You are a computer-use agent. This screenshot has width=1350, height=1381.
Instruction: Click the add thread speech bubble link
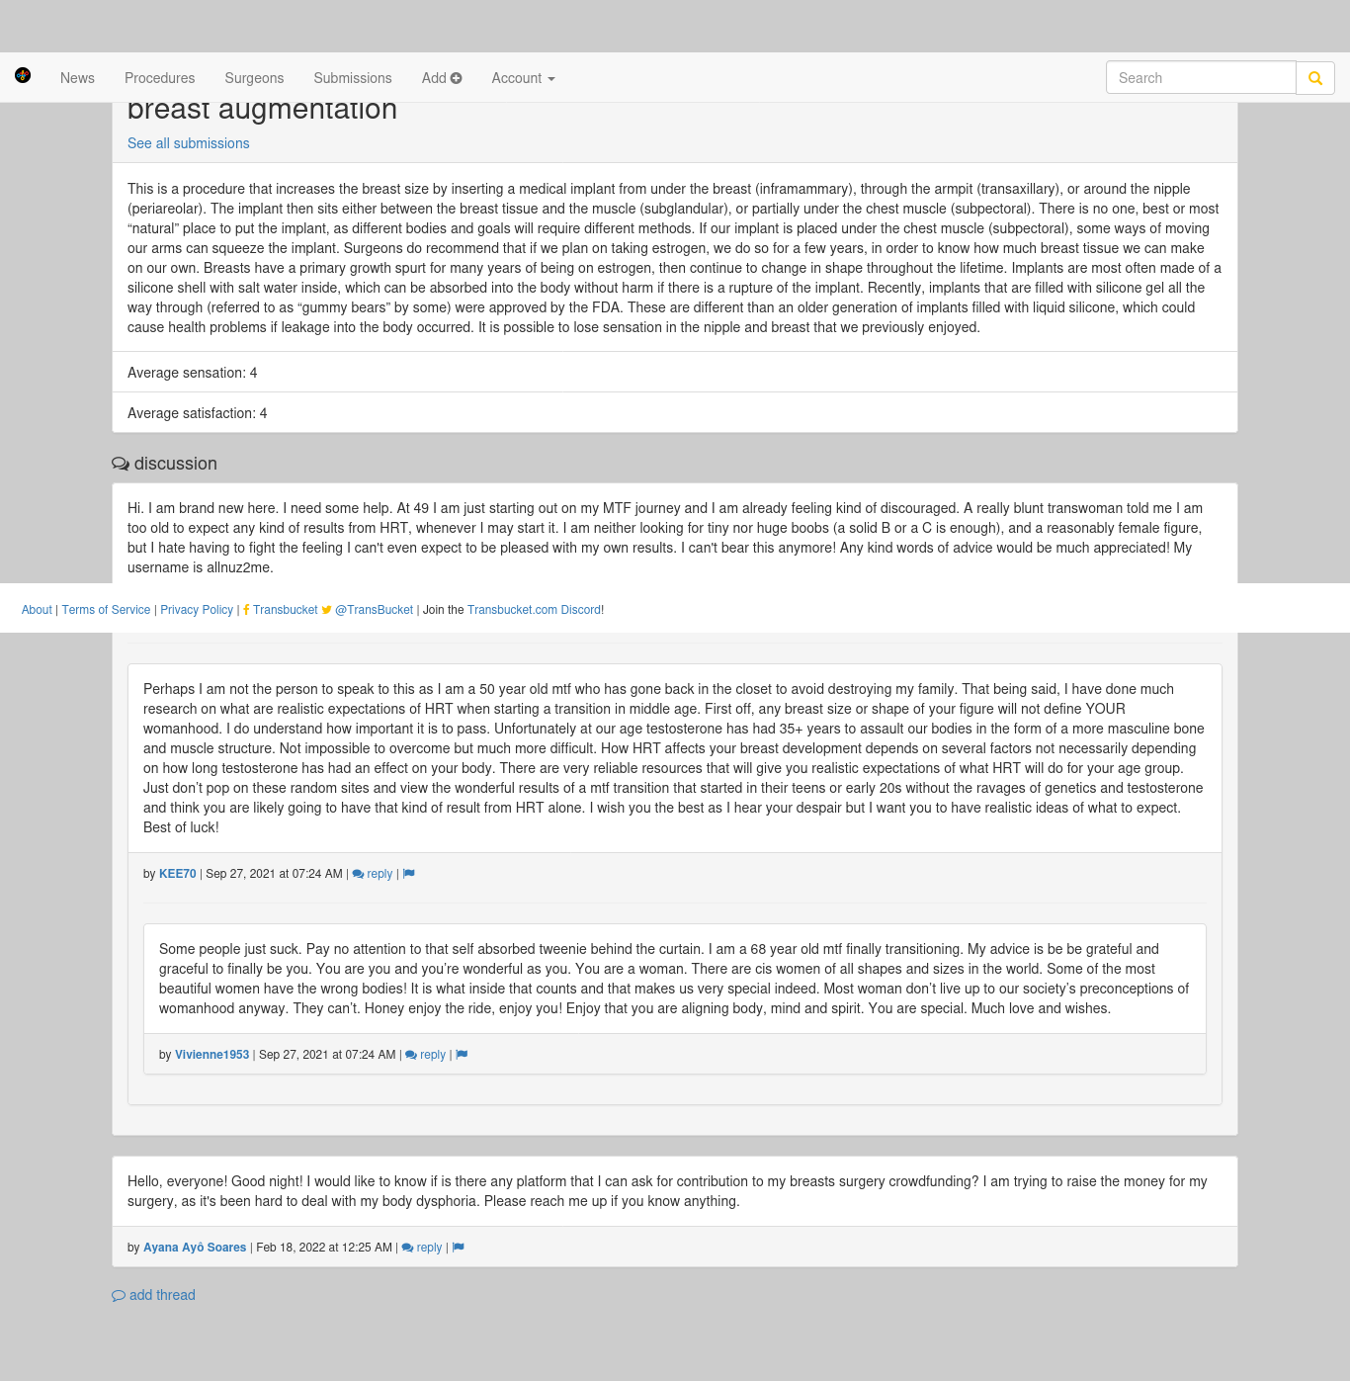[153, 1295]
